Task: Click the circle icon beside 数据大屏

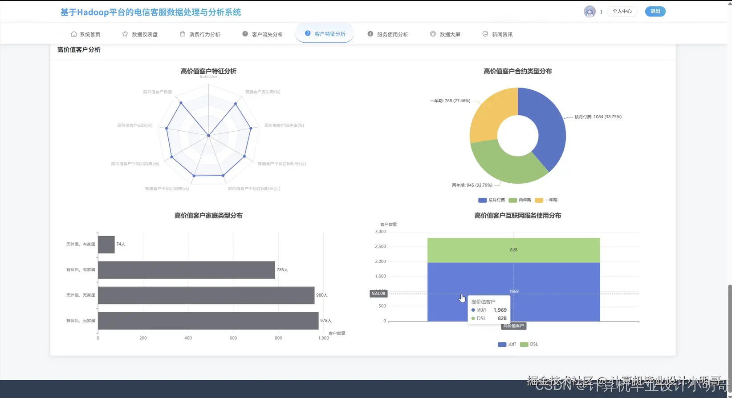Action: tap(433, 34)
